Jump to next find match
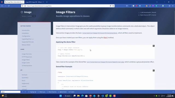Screen dimensions: 175x98 pyautogui.click(x=25, y=92)
